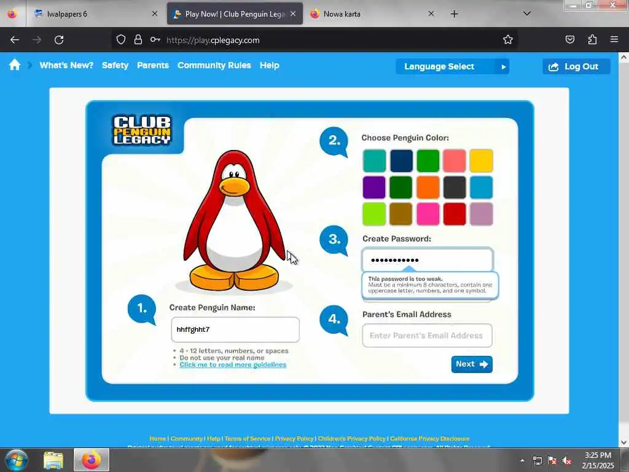This screenshot has height=472, width=629.
Task: Open the Windows Start orb
Action: coord(17,460)
